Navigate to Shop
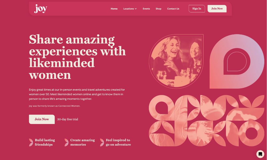Viewport: 267px width, 160px height. pyautogui.click(x=158, y=9)
